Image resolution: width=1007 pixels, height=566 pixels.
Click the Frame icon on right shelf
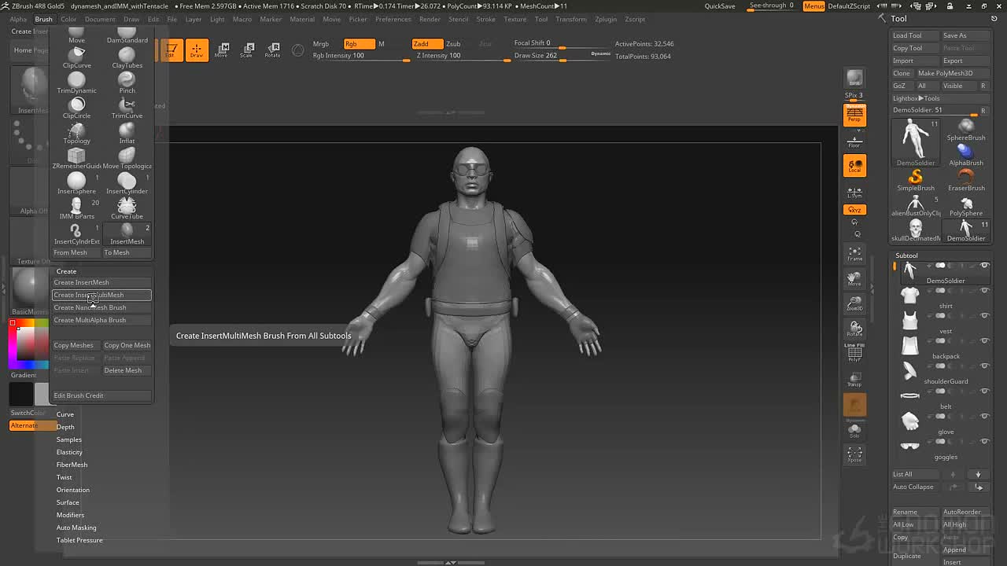pos(855,254)
